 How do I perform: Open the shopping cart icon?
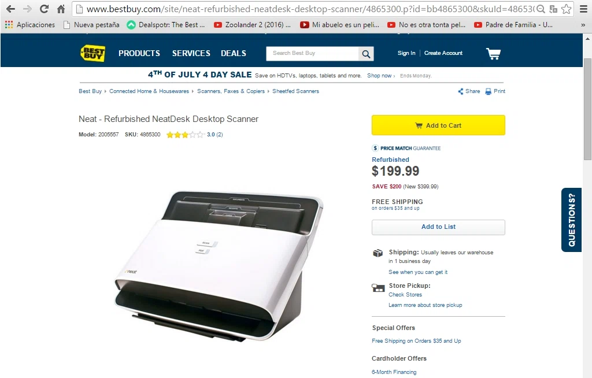(x=493, y=54)
